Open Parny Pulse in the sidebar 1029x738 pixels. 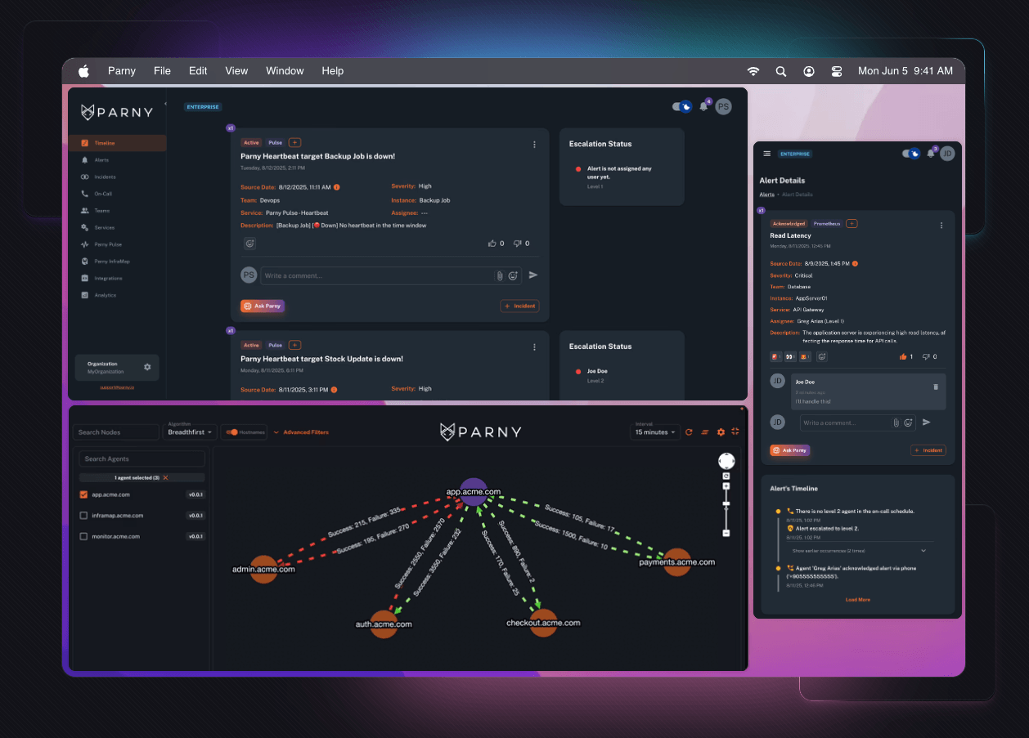(x=107, y=244)
